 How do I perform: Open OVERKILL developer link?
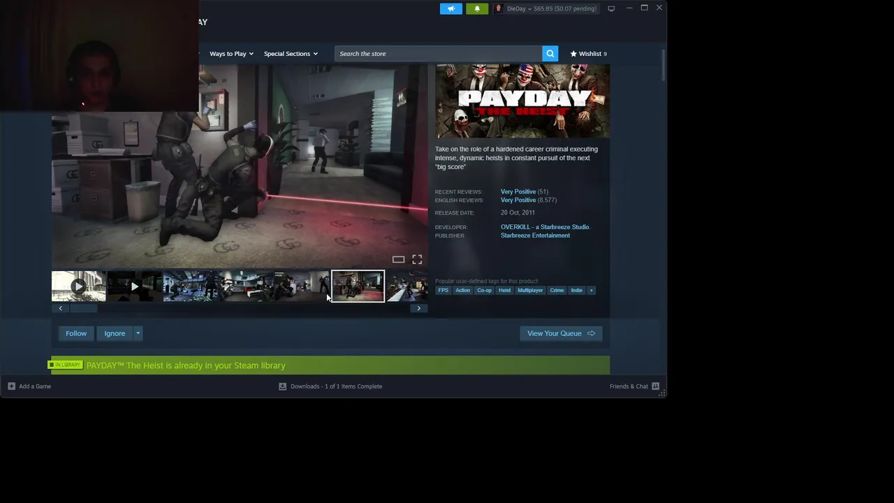tap(545, 227)
